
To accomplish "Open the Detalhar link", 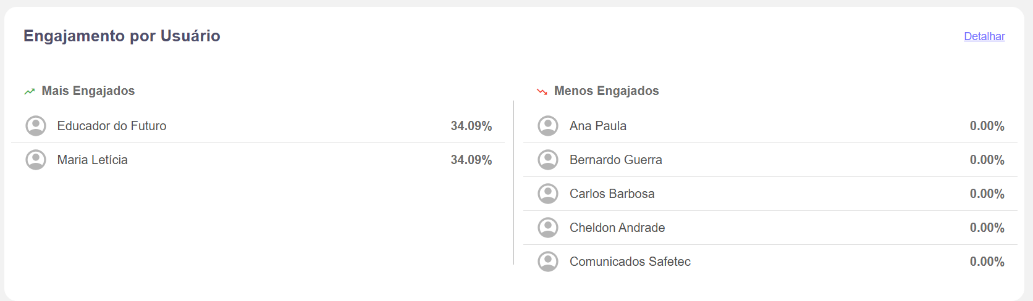I will 984,36.
